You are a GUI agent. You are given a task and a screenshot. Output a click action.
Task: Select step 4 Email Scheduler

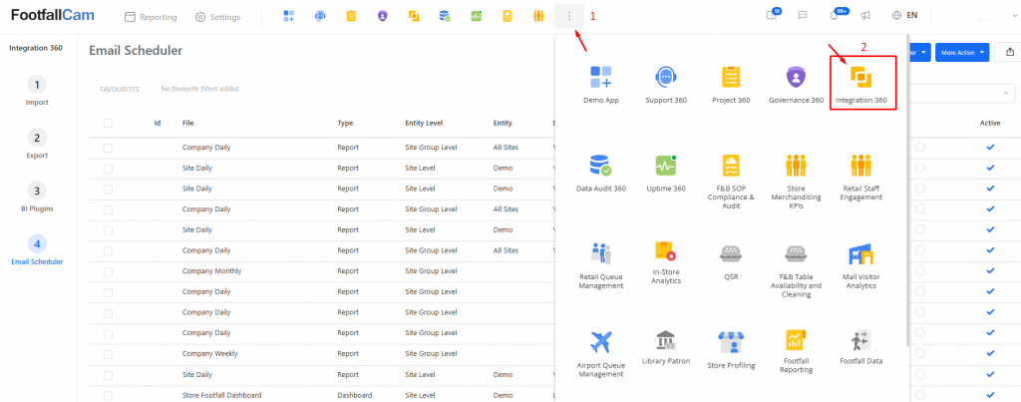coord(37,250)
